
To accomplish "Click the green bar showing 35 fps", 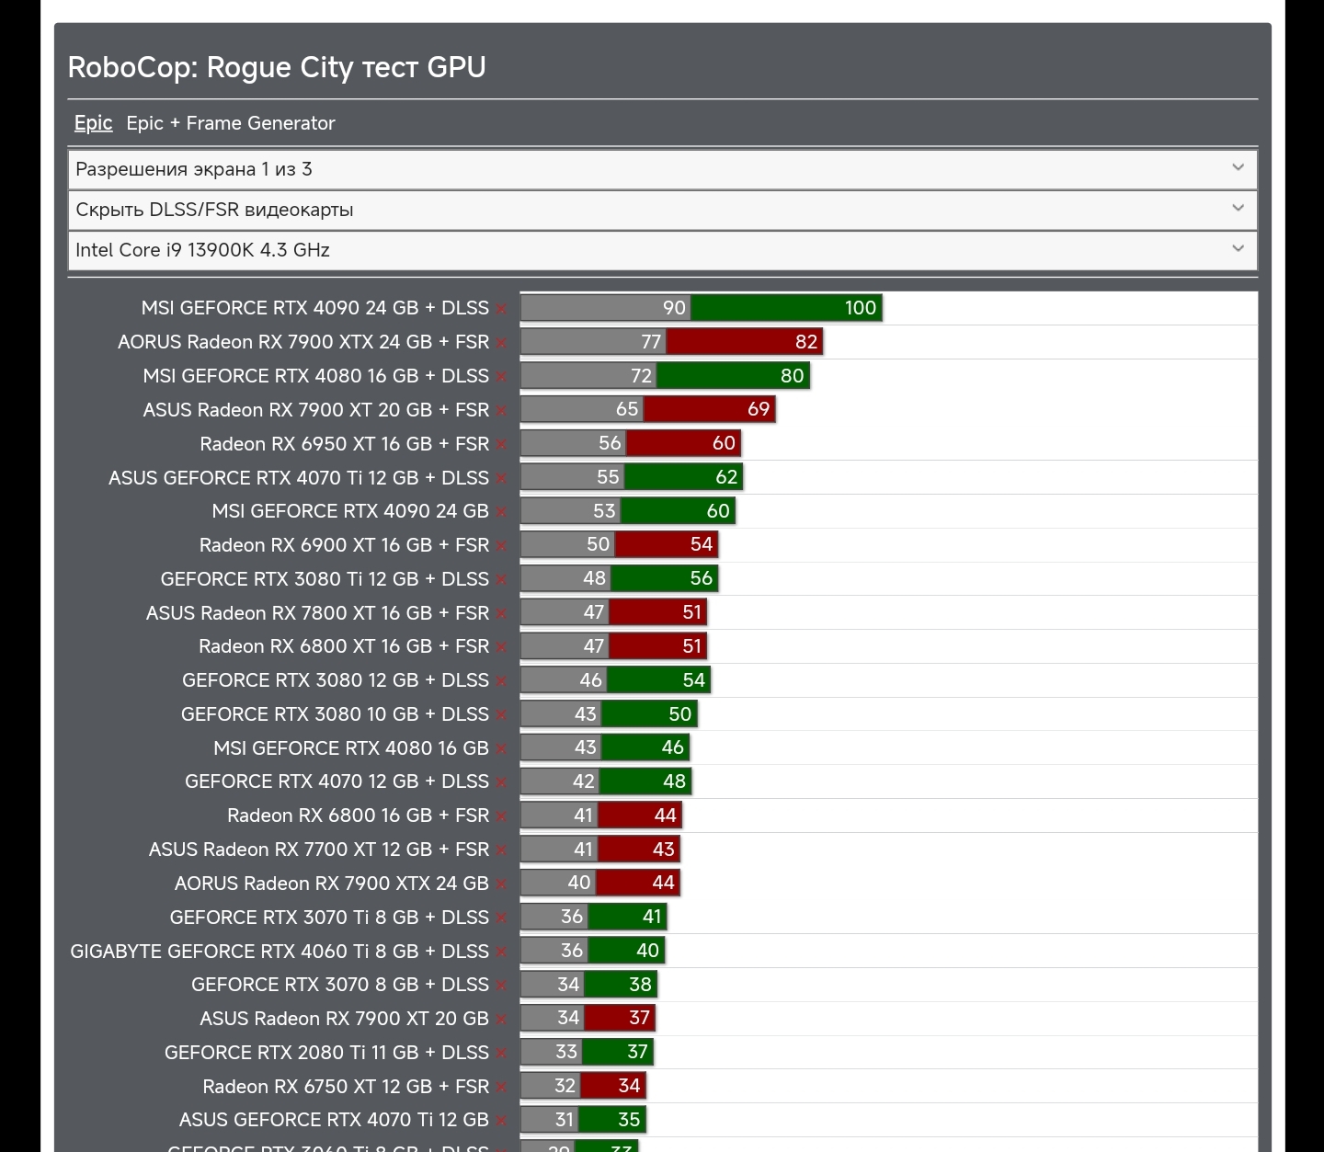I will pyautogui.click(x=613, y=1120).
